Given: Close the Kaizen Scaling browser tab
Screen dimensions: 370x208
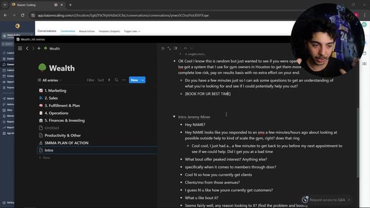Looking at the screenshot, I should pos(62,5).
